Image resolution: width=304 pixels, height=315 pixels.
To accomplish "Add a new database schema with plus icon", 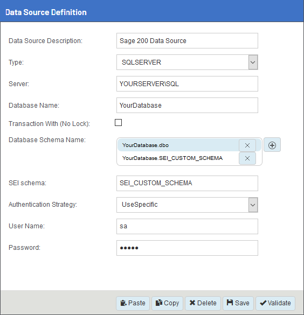I will click(272, 145).
